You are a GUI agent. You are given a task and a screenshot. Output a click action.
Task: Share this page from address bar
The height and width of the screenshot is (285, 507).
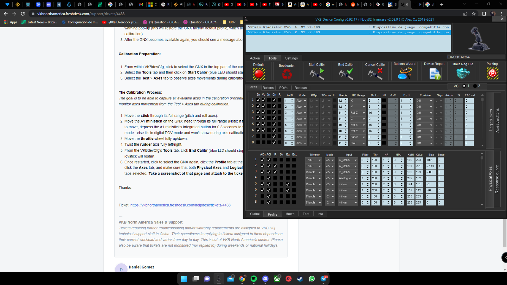pyautogui.click(x=465, y=14)
